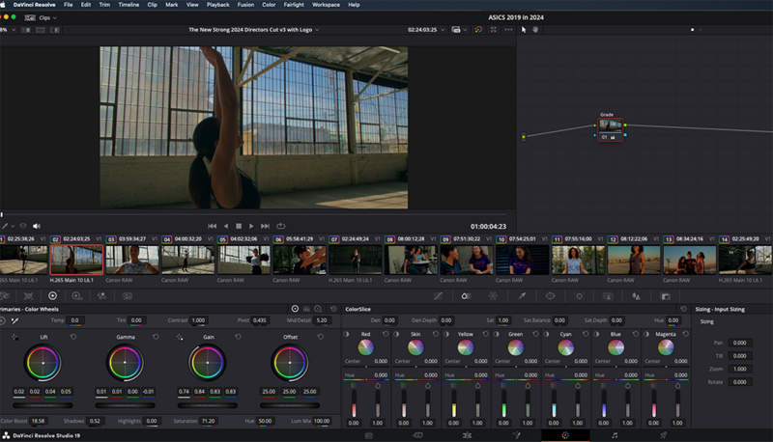Screen dimensions: 773x442
Task: Open the viewer three-dot options menu
Action: (508, 30)
